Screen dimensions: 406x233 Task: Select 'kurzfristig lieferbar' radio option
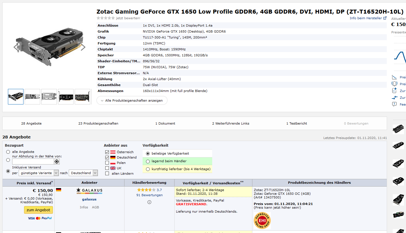point(148,169)
